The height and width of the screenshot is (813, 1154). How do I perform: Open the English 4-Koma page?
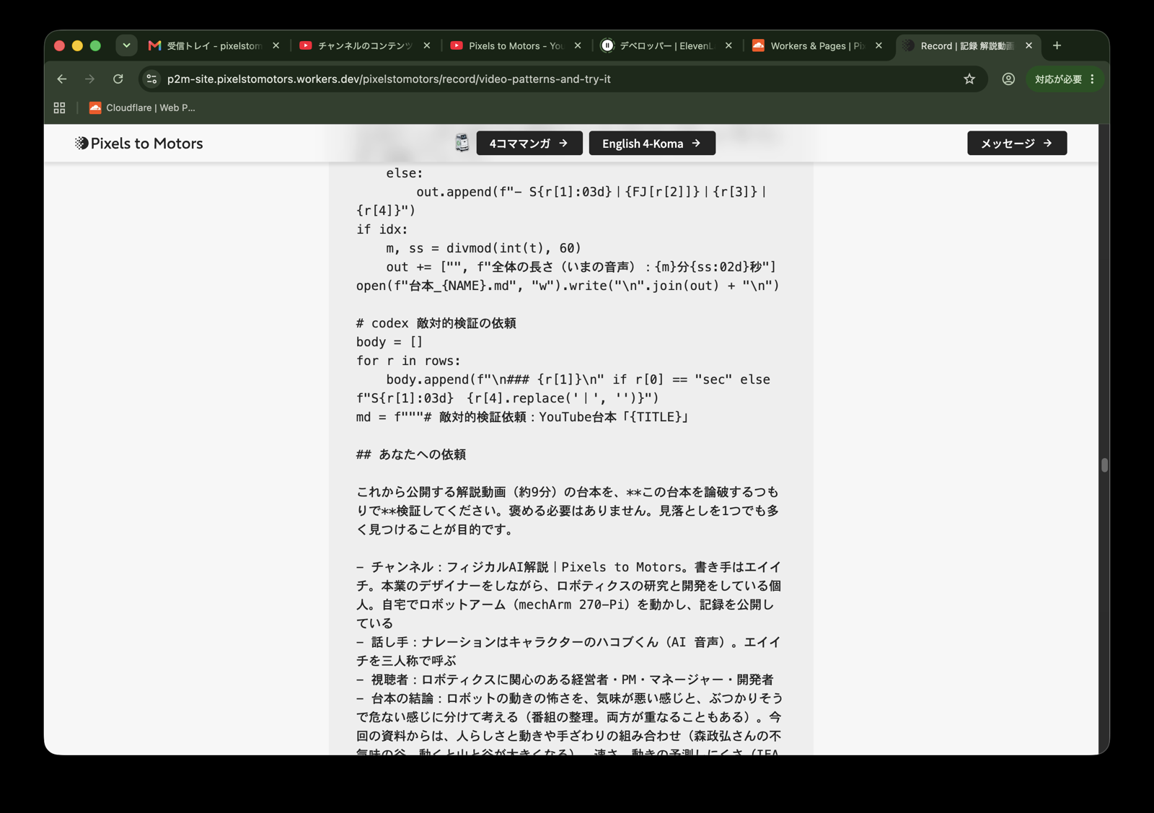652,144
